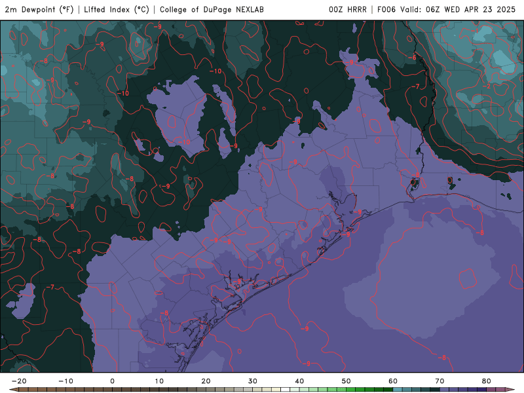Click the '70' value on the color scale

(440, 381)
